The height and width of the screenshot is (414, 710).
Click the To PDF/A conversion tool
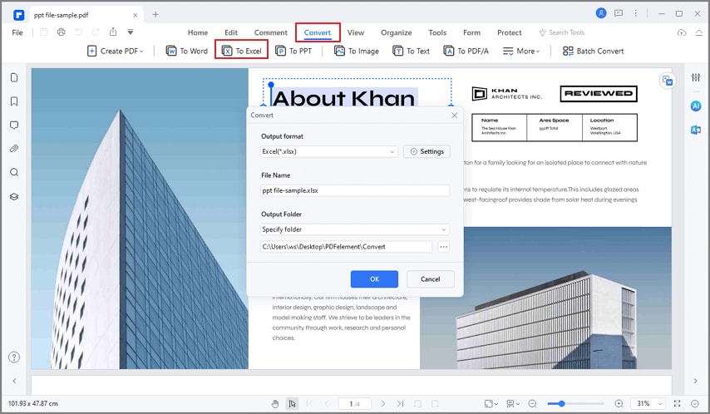tap(466, 52)
